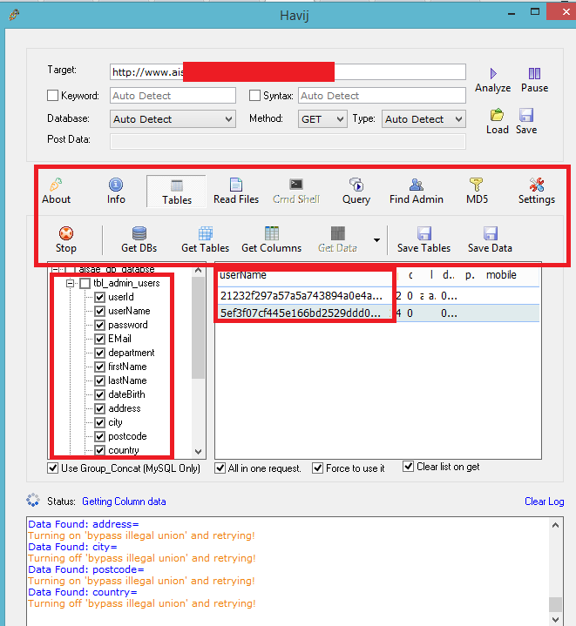This screenshot has height=626, width=576.
Task: Collapse the tbl_admin_users tree node
Action: tap(71, 283)
